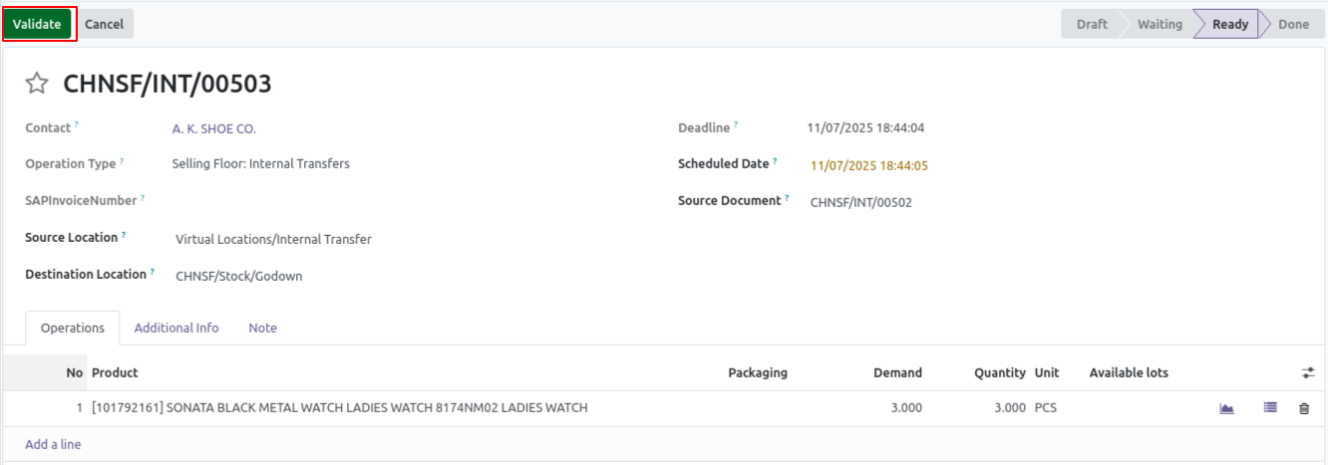This screenshot has width=1328, height=465.
Task: Open forecast chart icon for watch line
Action: 1226,408
